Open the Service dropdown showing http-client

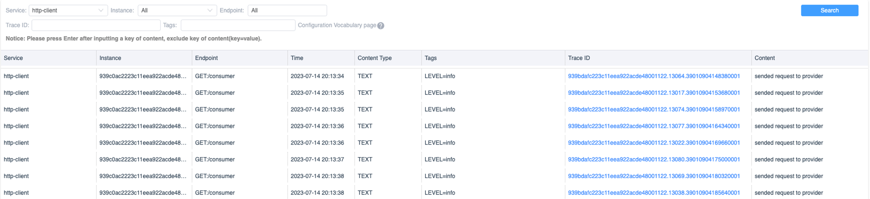[68, 10]
